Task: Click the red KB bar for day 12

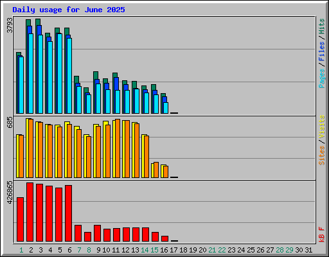Action: [127, 235]
